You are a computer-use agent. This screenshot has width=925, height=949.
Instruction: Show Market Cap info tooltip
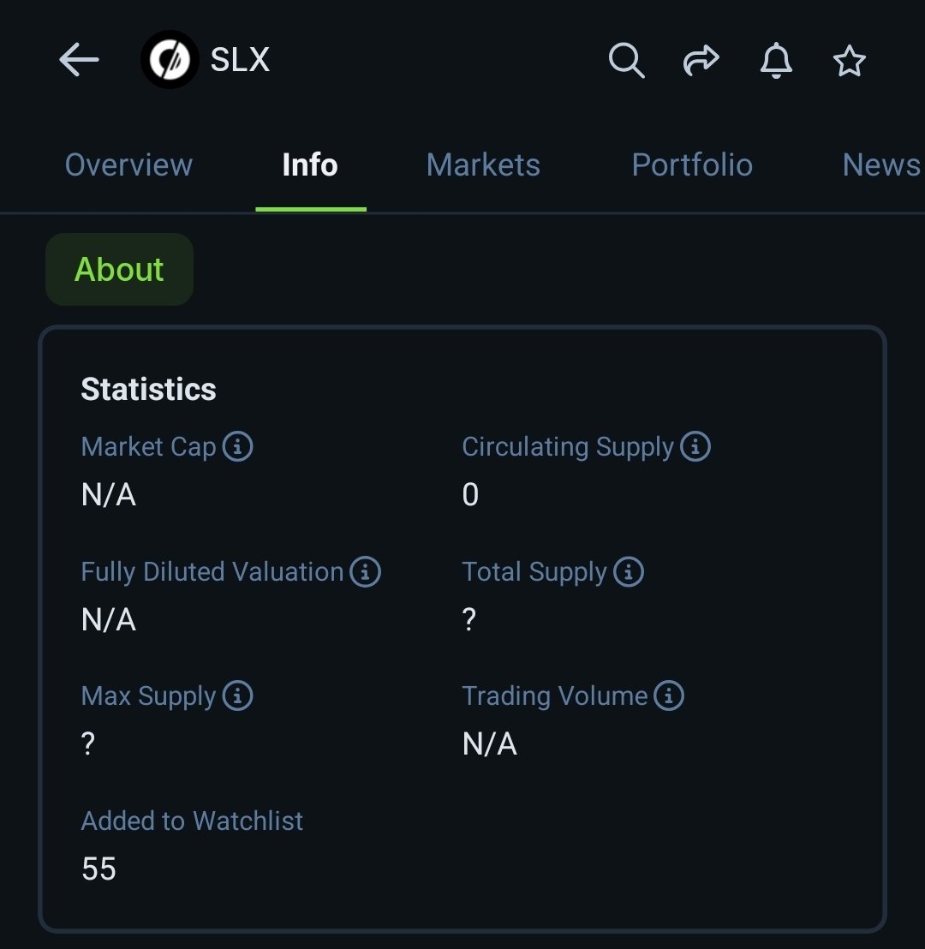click(237, 446)
